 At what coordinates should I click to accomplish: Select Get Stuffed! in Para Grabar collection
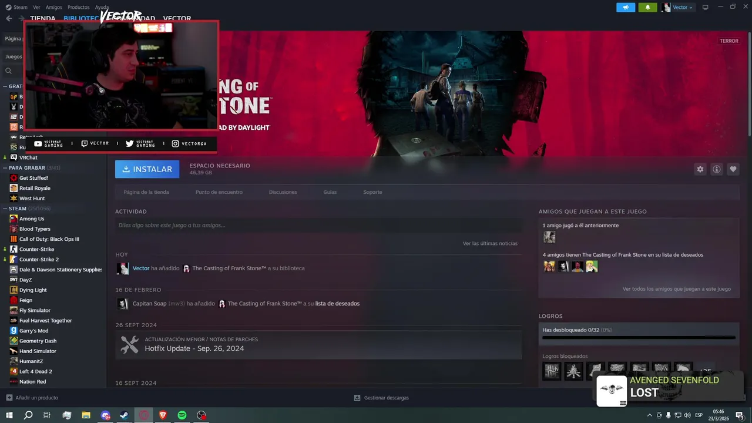[x=33, y=178]
